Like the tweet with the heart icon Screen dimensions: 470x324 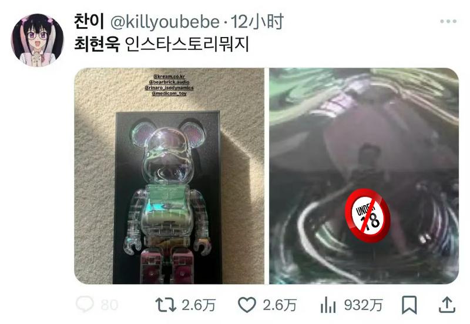(247, 305)
